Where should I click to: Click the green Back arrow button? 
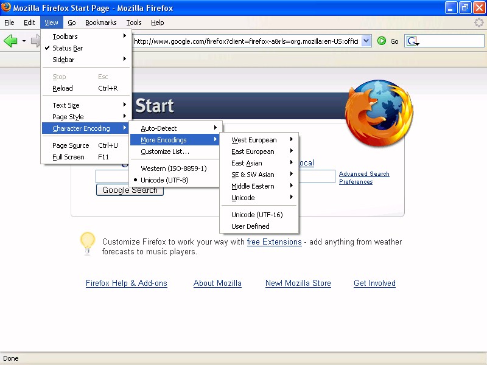10,41
